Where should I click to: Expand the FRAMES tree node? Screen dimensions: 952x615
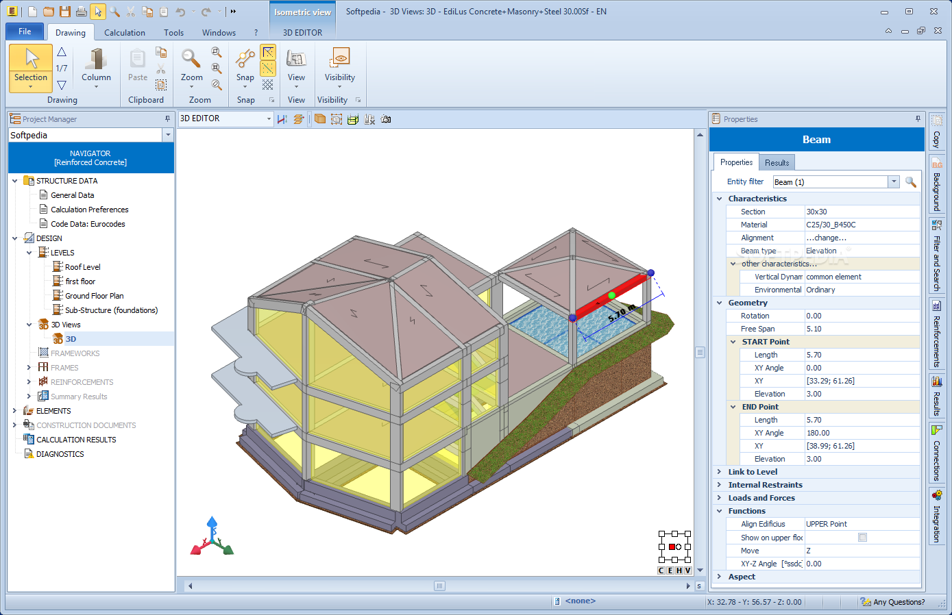pos(29,368)
